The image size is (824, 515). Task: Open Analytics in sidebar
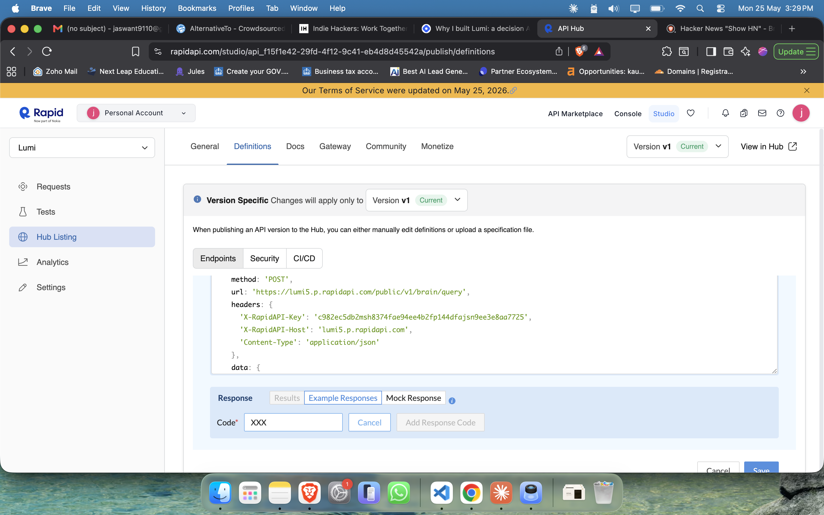(82, 262)
